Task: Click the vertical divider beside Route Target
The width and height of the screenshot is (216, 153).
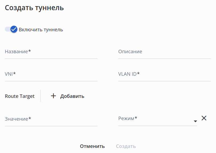Action: coord(41,96)
